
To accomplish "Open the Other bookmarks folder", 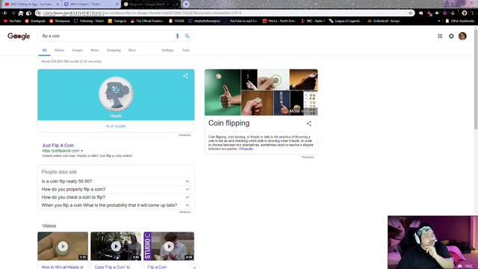I will [460, 21].
